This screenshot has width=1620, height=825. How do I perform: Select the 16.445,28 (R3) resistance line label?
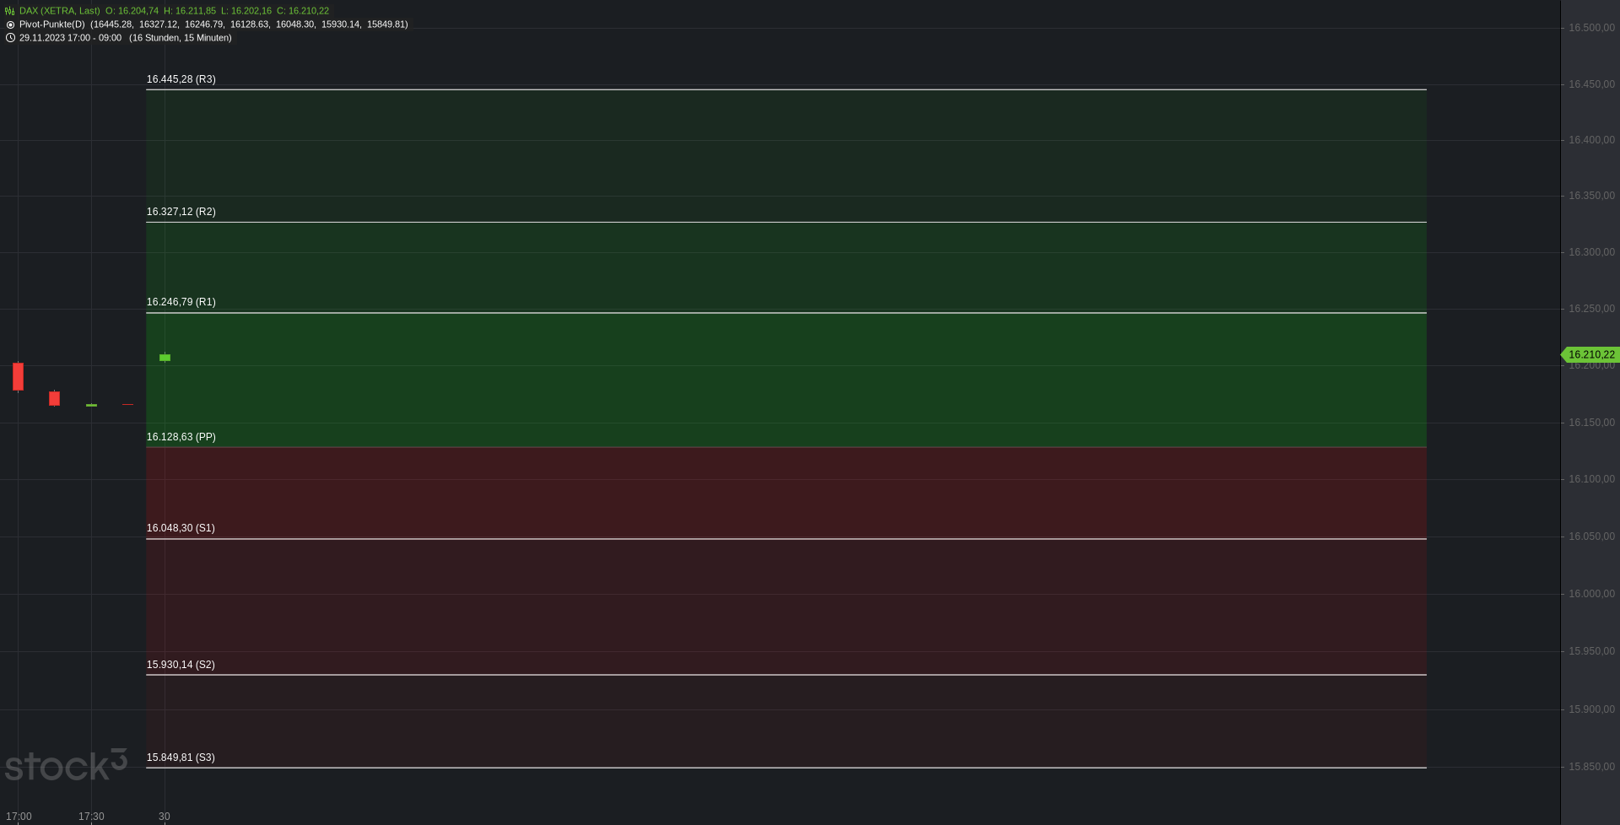[181, 79]
